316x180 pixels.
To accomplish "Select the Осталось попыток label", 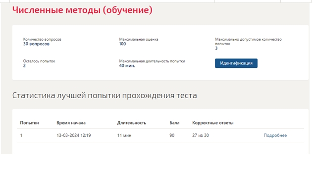I will point(39,61).
